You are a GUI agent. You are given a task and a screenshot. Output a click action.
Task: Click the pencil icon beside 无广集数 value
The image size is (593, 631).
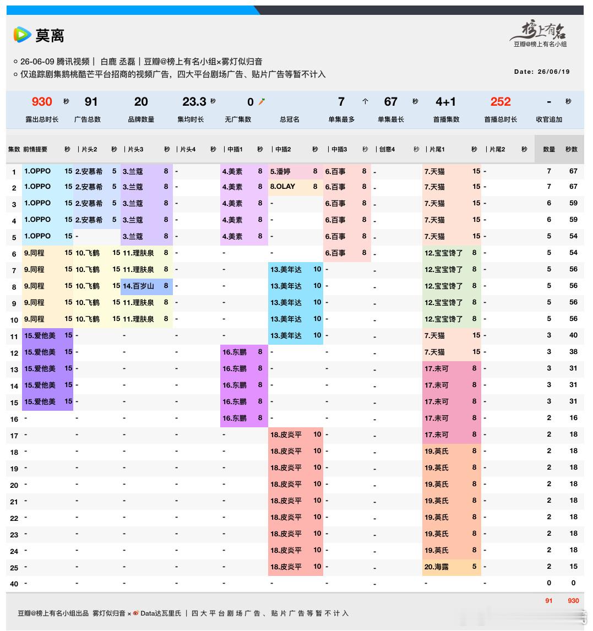[262, 102]
